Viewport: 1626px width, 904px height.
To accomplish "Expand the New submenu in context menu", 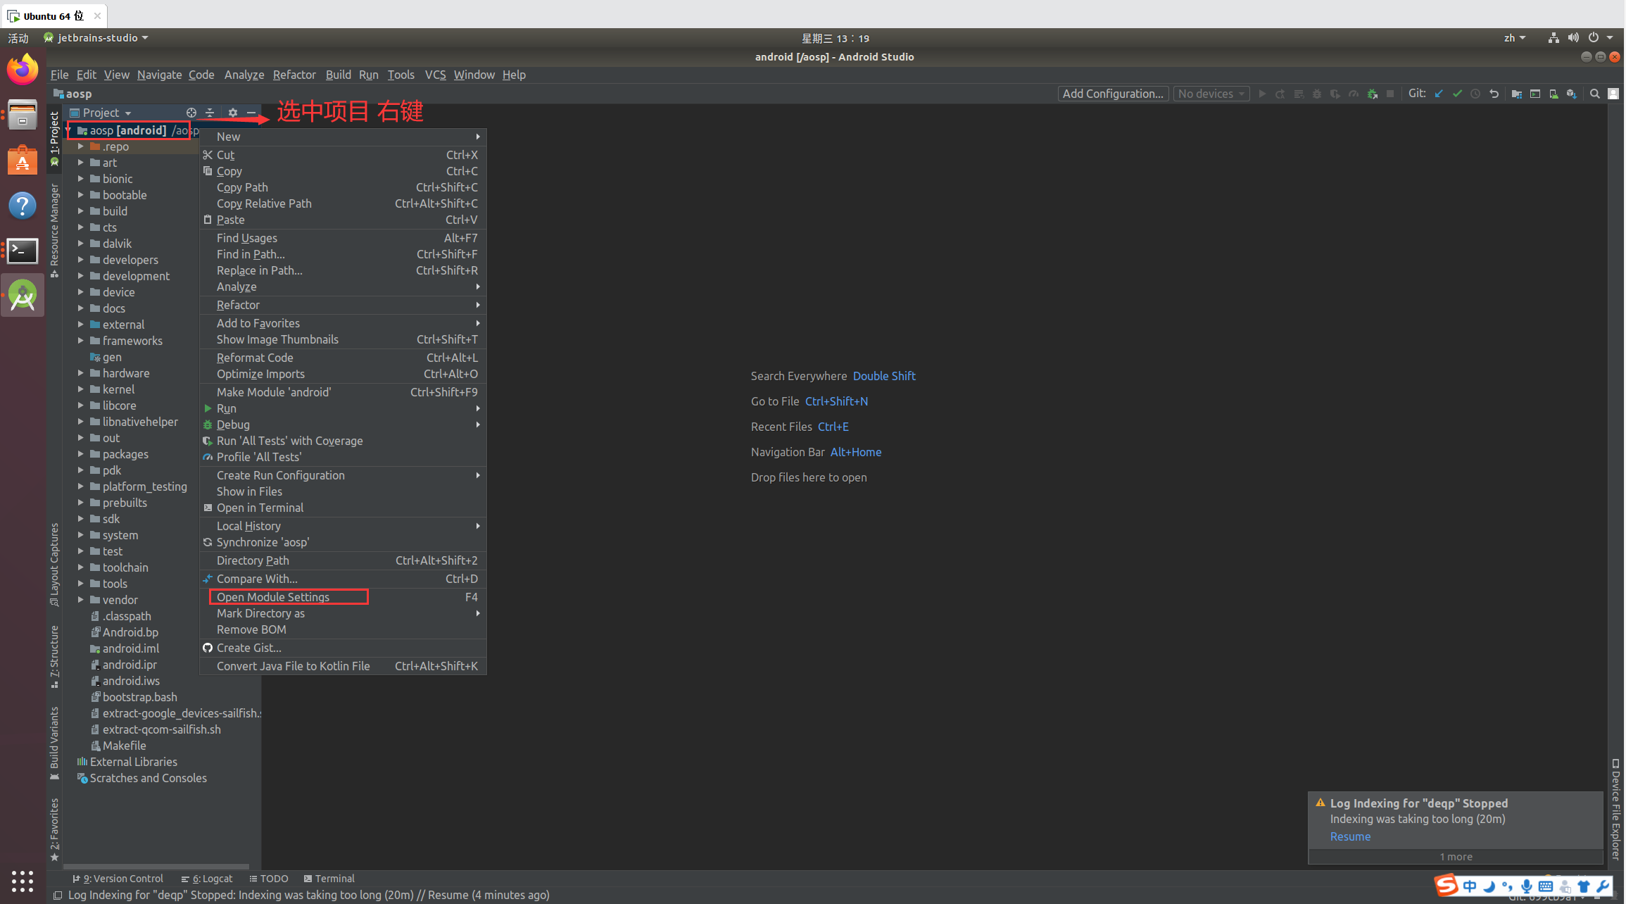I will point(344,137).
